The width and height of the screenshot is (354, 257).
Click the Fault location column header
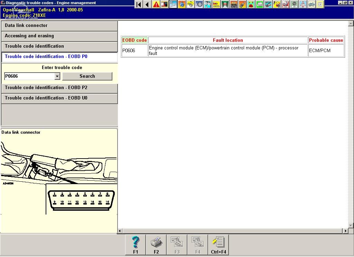pos(228,40)
